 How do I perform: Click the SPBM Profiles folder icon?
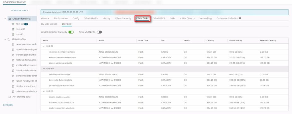pyautogui.click(x=10, y=39)
